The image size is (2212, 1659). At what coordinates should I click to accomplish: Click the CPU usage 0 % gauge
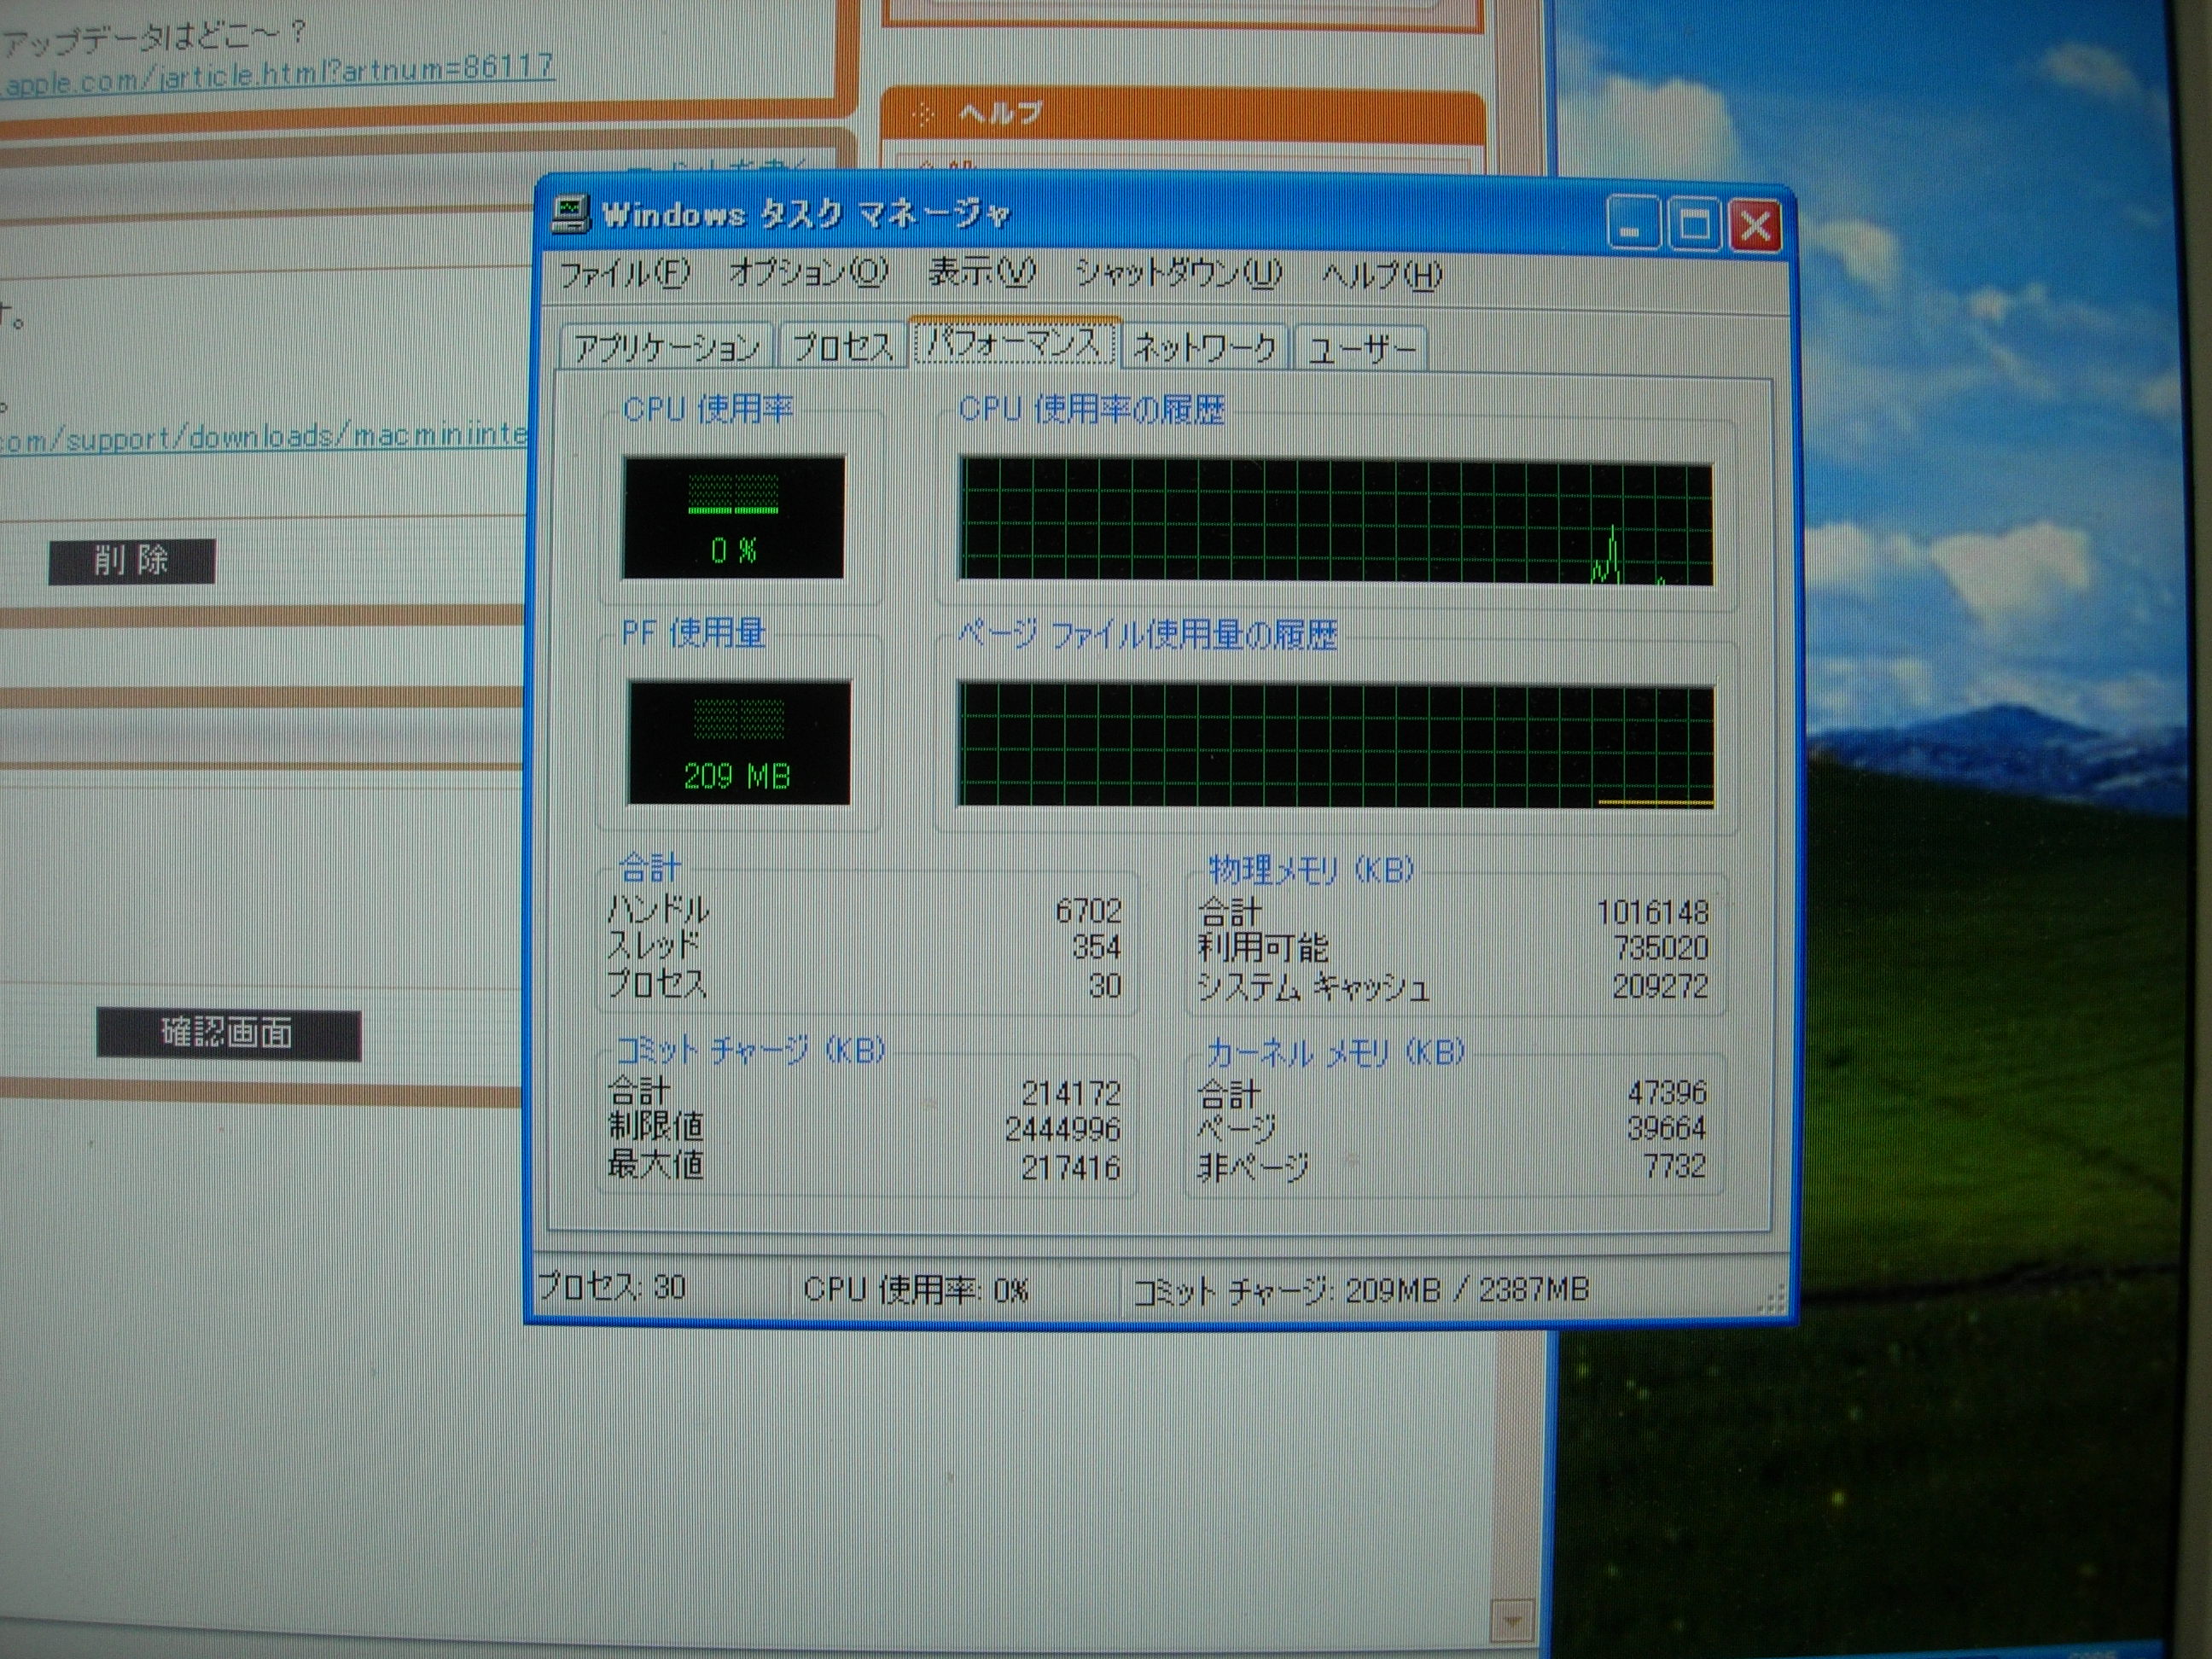[x=733, y=517]
